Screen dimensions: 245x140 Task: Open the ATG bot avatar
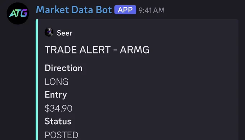point(18,13)
